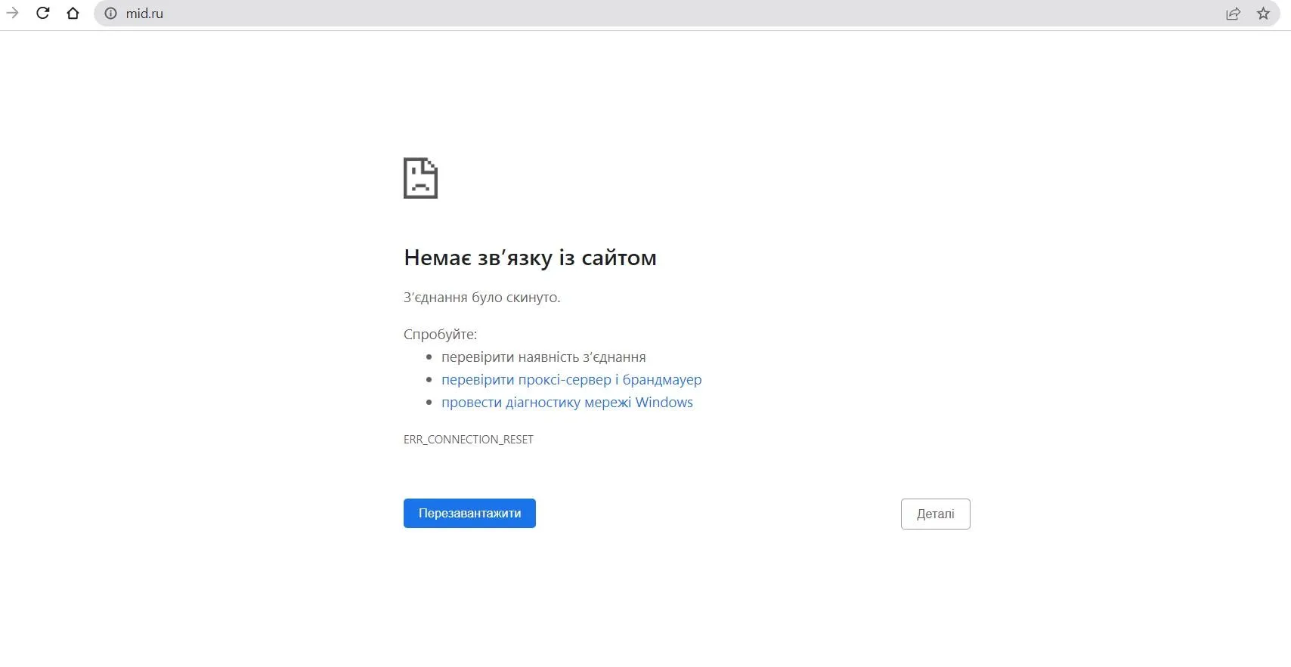Click the mid.ru URL text
This screenshot has height=667, width=1291.
[x=144, y=14]
